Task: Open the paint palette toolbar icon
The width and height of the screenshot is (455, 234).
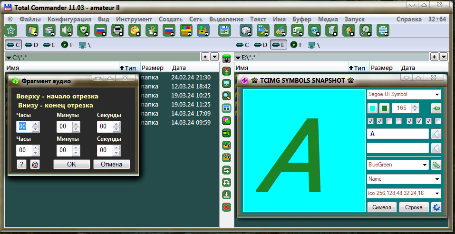Action: click(135, 30)
